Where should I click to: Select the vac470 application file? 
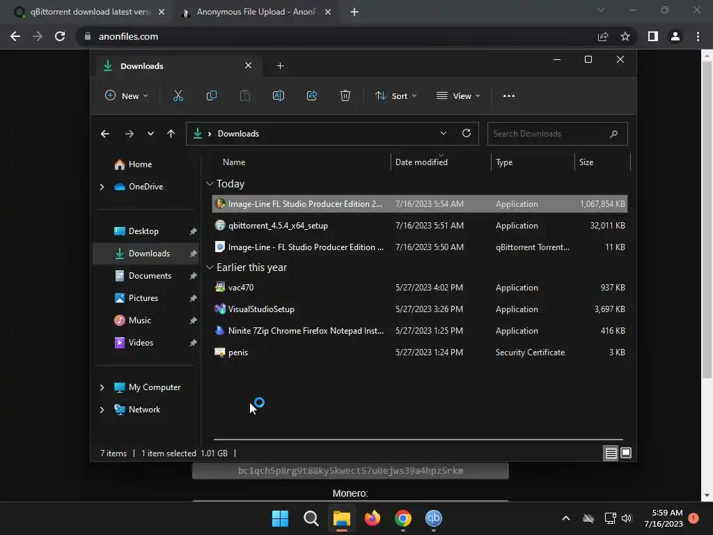point(420,288)
